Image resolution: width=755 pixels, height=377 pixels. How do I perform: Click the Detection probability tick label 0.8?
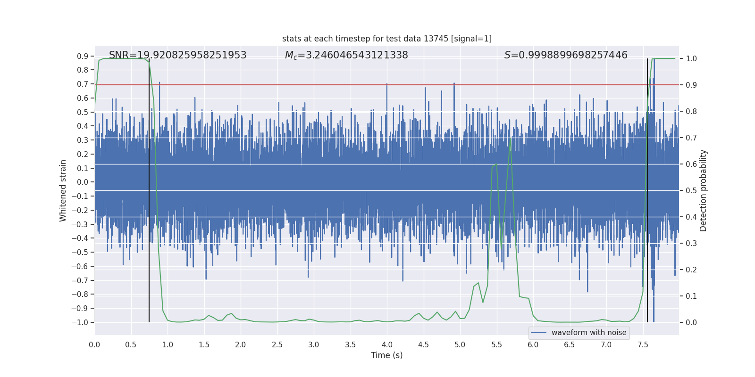[x=691, y=112]
